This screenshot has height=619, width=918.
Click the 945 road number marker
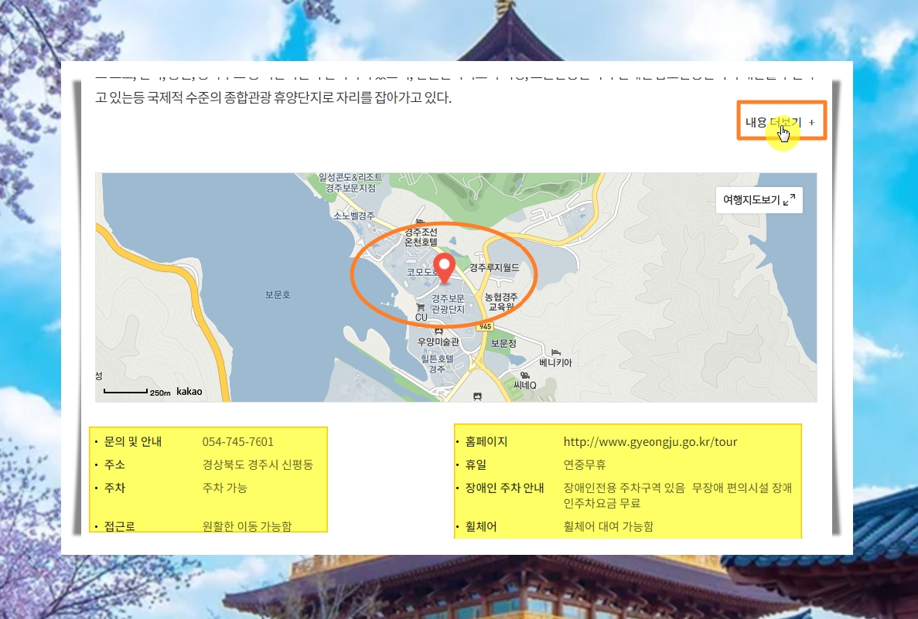tap(485, 326)
